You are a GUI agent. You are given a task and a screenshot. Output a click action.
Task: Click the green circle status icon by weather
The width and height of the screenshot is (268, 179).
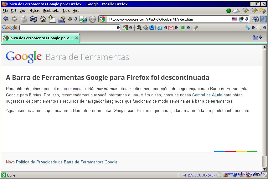(229, 11)
